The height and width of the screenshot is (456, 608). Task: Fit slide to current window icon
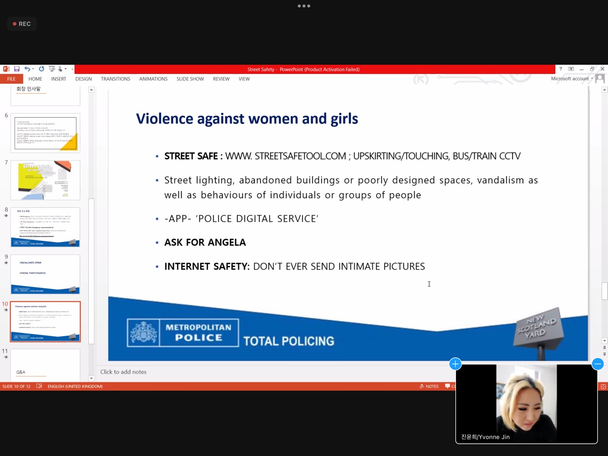point(603,386)
